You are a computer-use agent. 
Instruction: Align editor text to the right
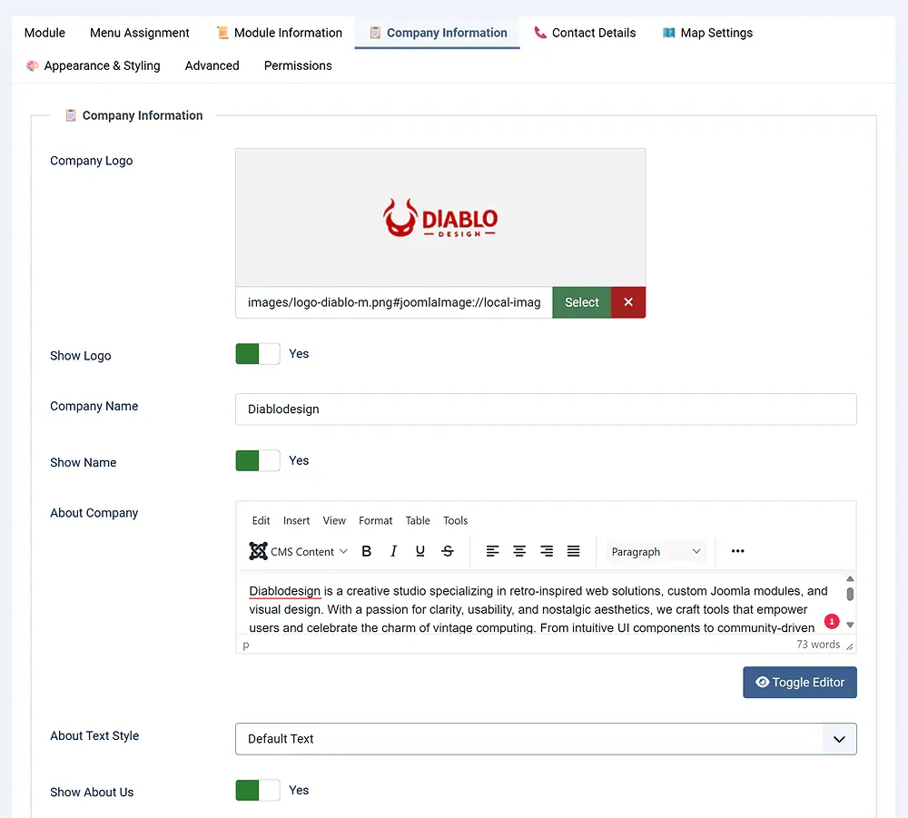[547, 551]
